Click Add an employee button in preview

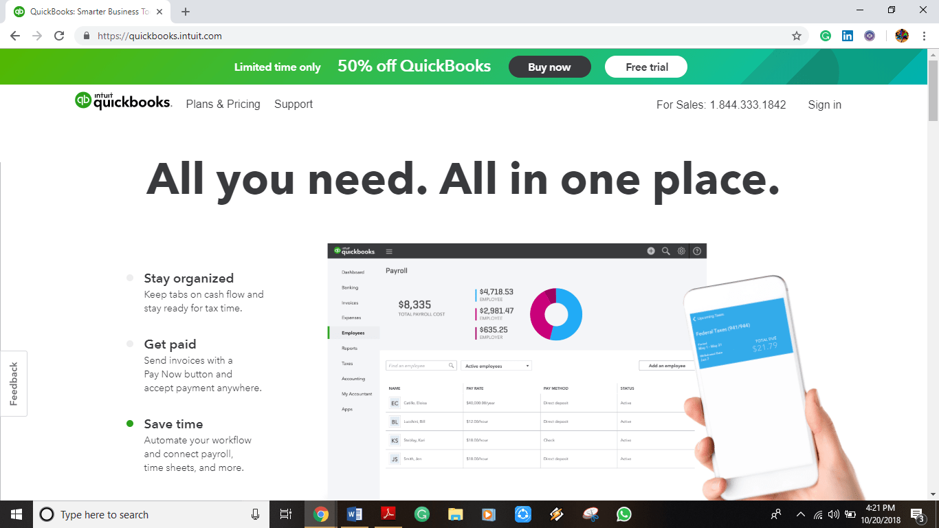pyautogui.click(x=667, y=366)
